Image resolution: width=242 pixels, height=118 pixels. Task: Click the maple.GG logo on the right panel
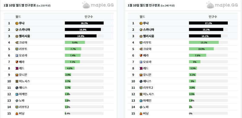coord(222,5)
